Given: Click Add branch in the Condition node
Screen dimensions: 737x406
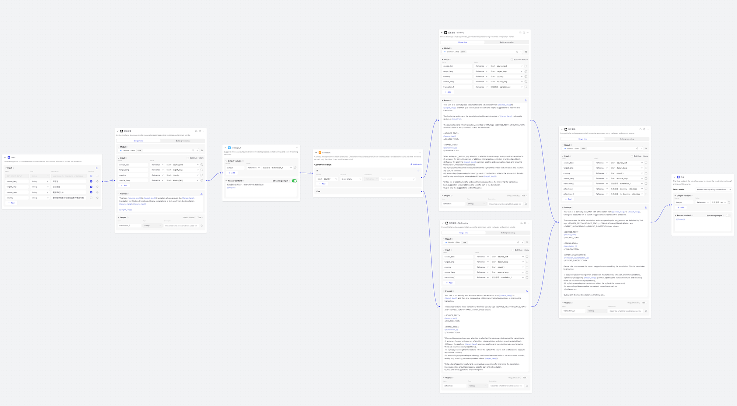Looking at the screenshot, I should (416, 164).
